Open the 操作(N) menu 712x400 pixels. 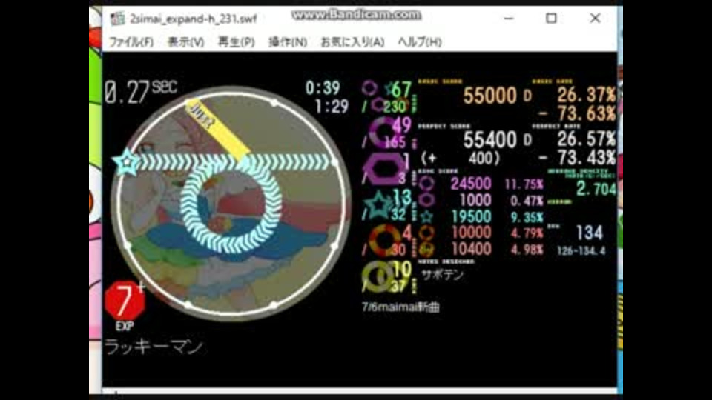[287, 42]
